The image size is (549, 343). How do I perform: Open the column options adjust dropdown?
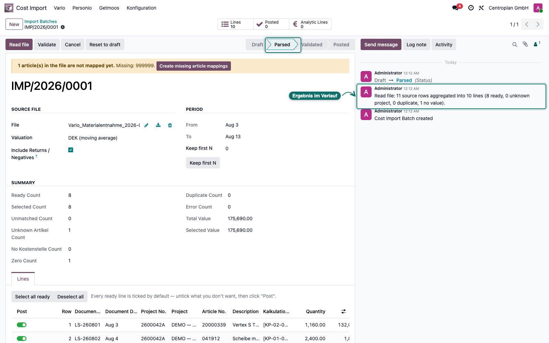point(343,311)
